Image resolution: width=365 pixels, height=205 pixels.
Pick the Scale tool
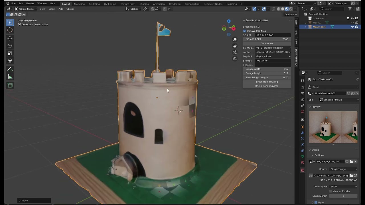[x=10, y=53]
